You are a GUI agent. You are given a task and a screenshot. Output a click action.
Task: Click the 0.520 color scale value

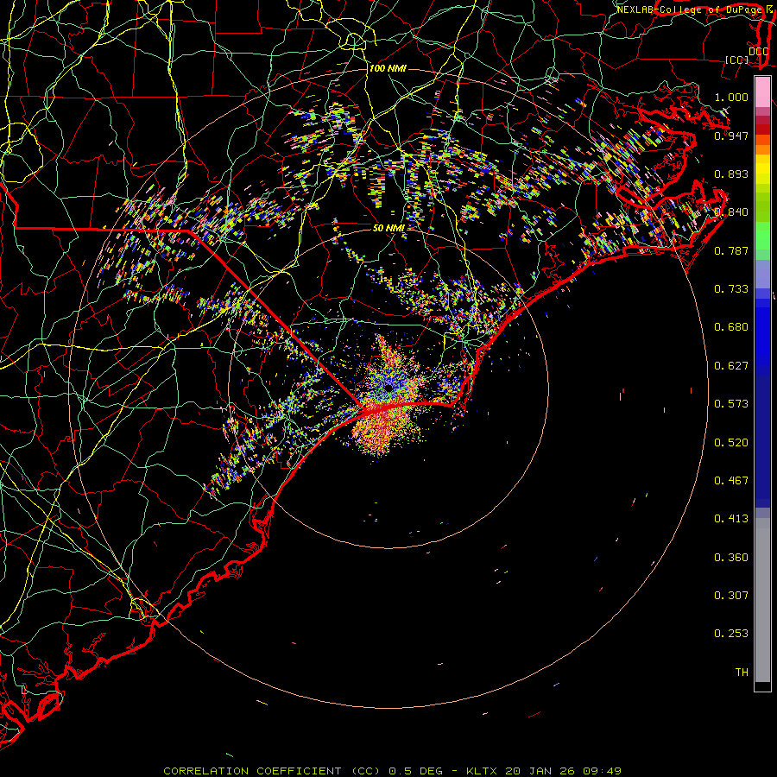(x=731, y=443)
